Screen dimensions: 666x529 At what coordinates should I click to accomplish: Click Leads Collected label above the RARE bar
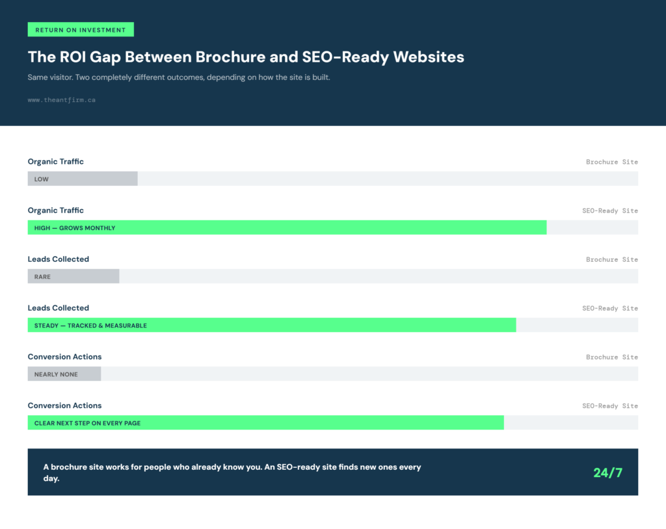[59, 259]
